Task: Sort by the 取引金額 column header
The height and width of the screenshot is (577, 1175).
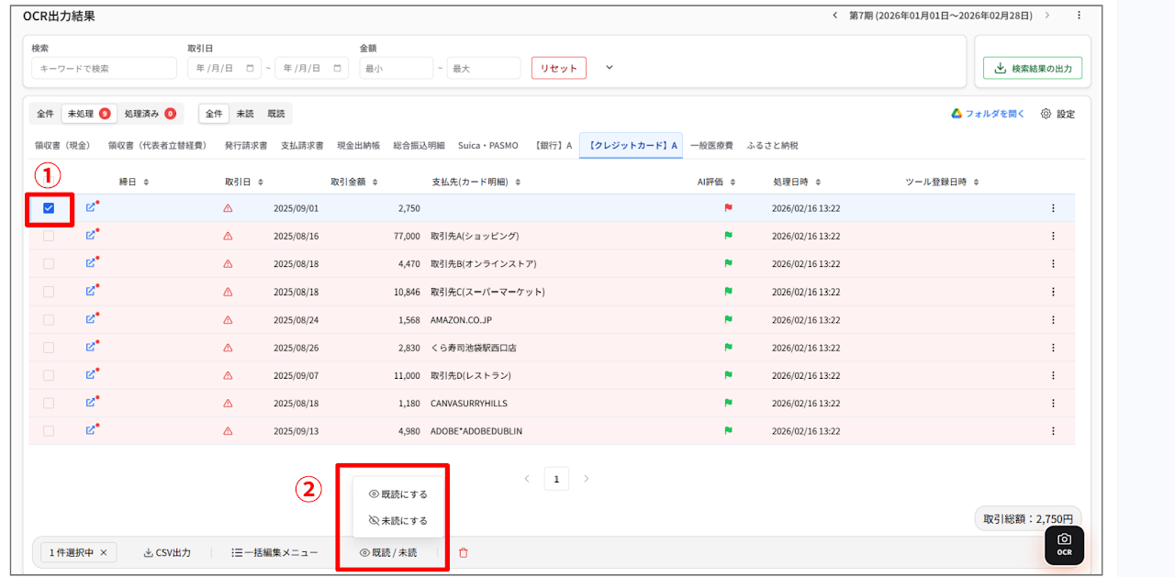Action: (353, 182)
